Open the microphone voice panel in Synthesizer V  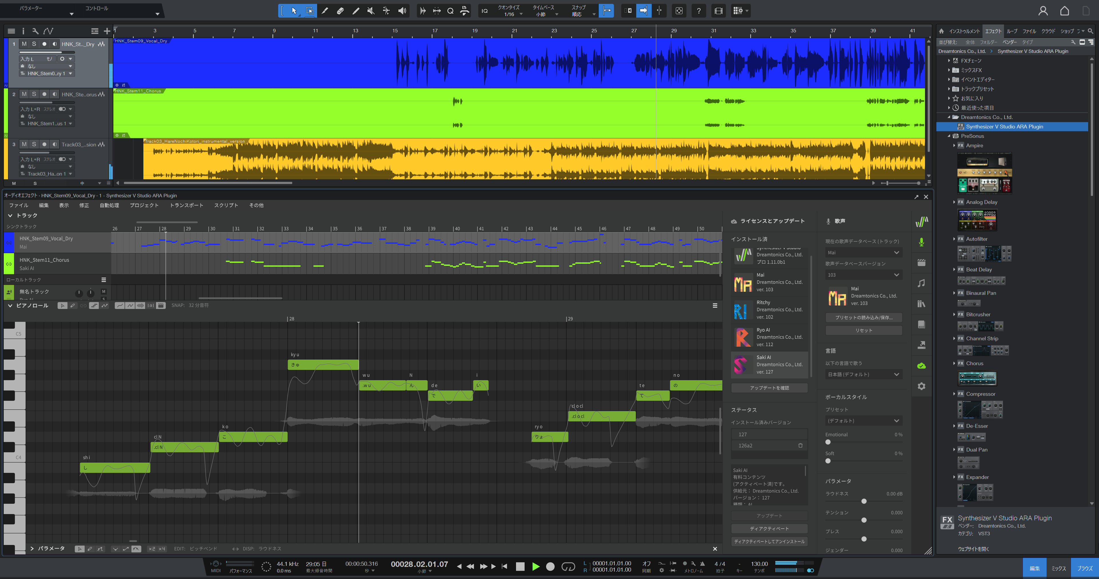click(921, 242)
